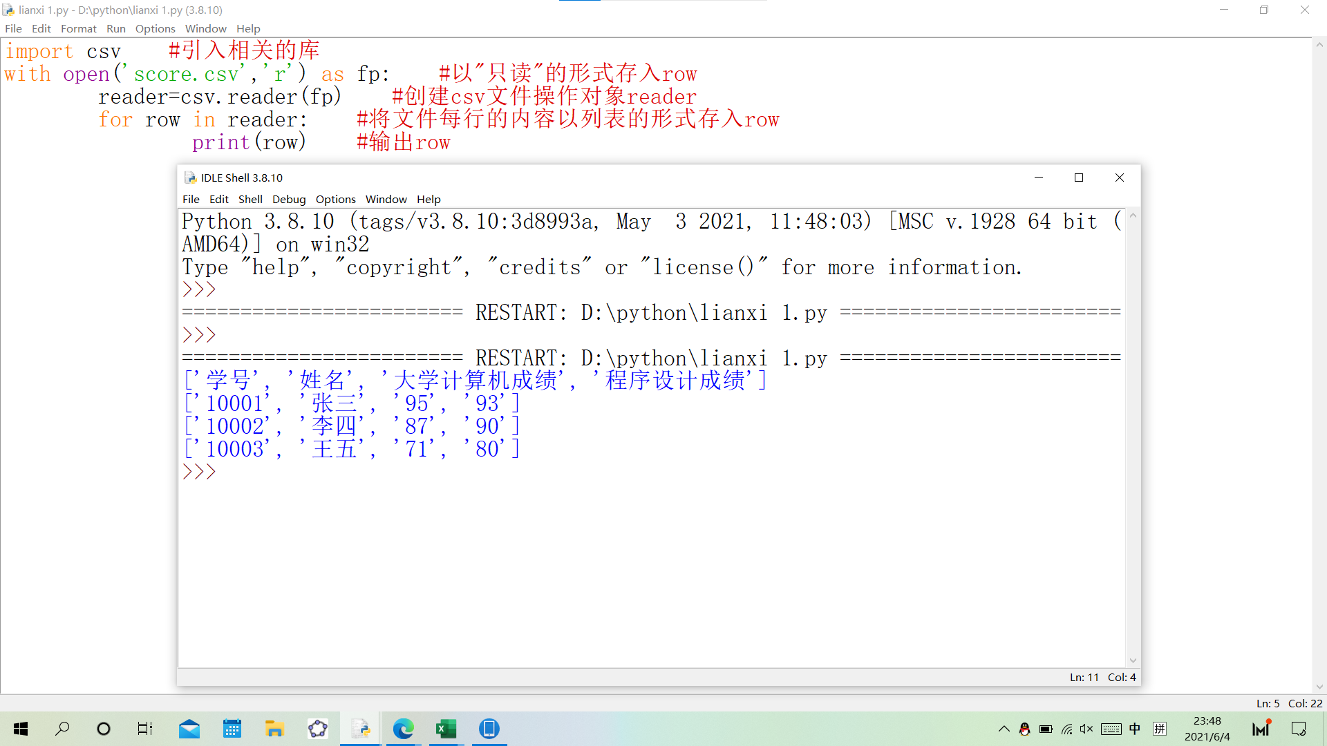This screenshot has height=746, width=1327.
Task: Open the Mail app icon
Action: click(189, 729)
